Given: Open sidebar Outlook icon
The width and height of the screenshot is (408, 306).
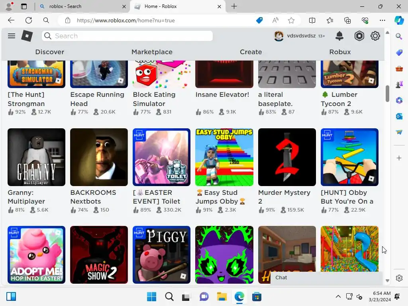Looking at the screenshot, I should pyautogui.click(x=399, y=116).
